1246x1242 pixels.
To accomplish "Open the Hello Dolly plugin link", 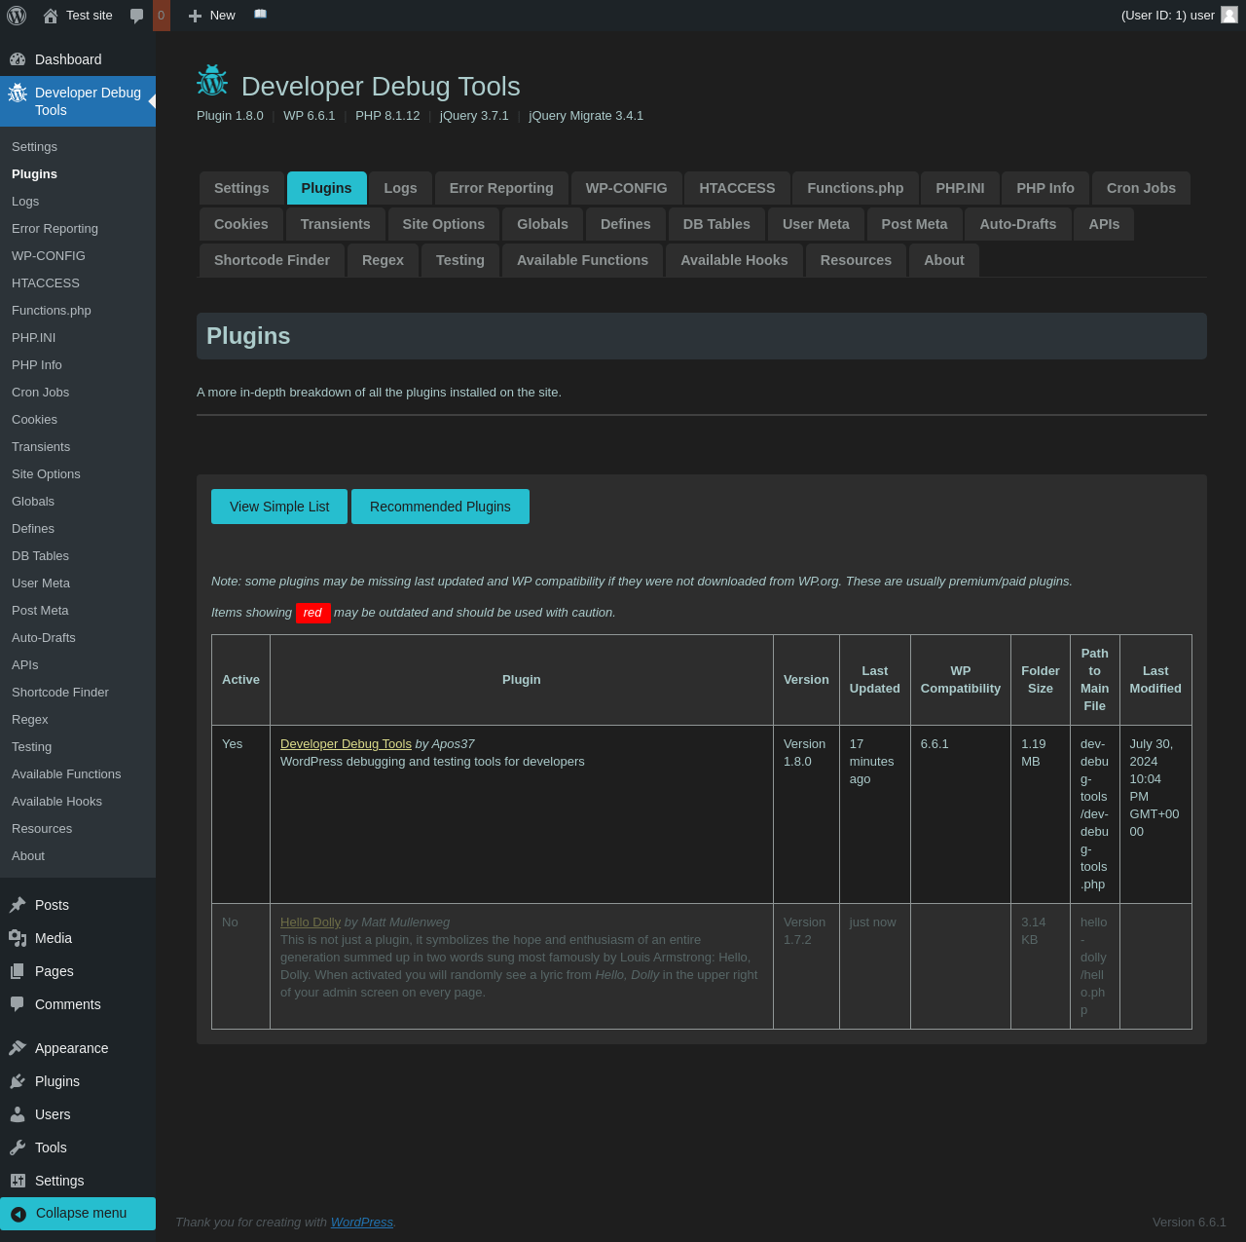I will [x=311, y=922].
